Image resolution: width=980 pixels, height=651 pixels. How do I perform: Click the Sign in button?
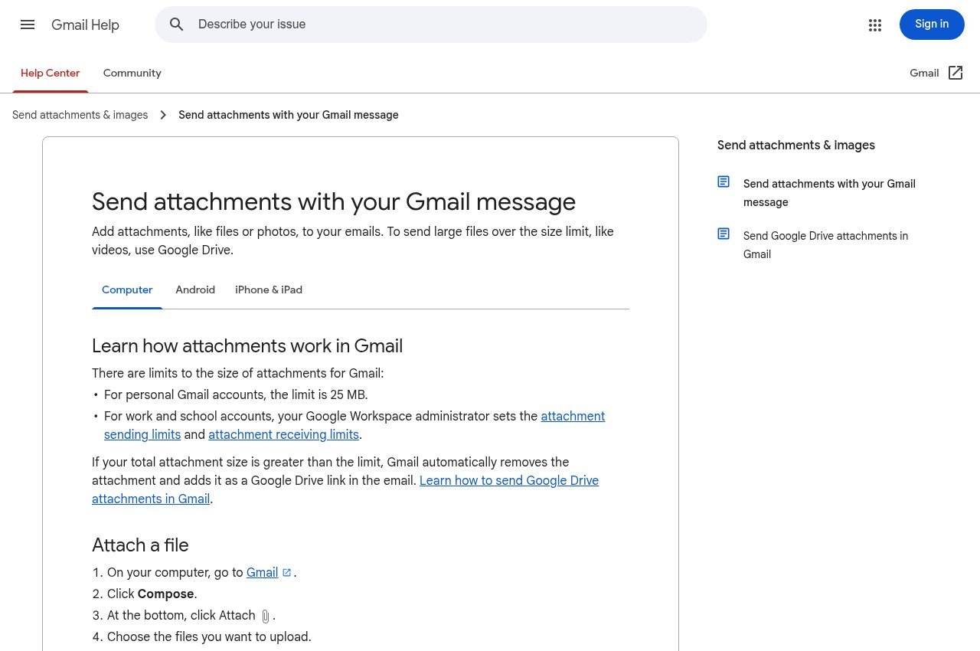932,25
